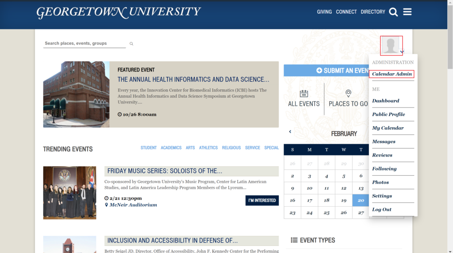Filter trending events by Athletics
This screenshot has width=453, height=253.
[208, 148]
